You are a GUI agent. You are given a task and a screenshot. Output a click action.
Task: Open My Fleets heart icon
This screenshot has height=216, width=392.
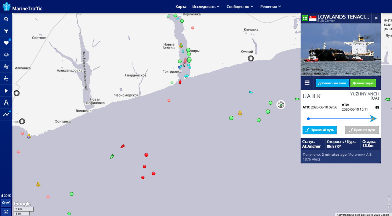tap(6, 43)
